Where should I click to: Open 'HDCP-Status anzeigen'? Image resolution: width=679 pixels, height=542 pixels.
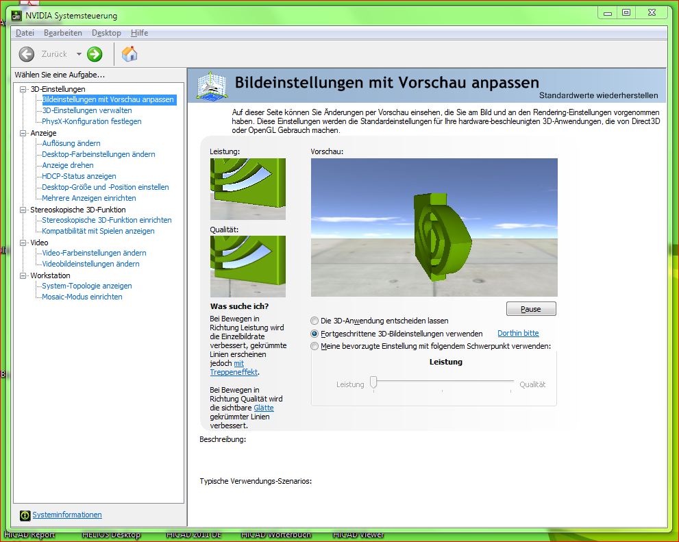coord(79,176)
